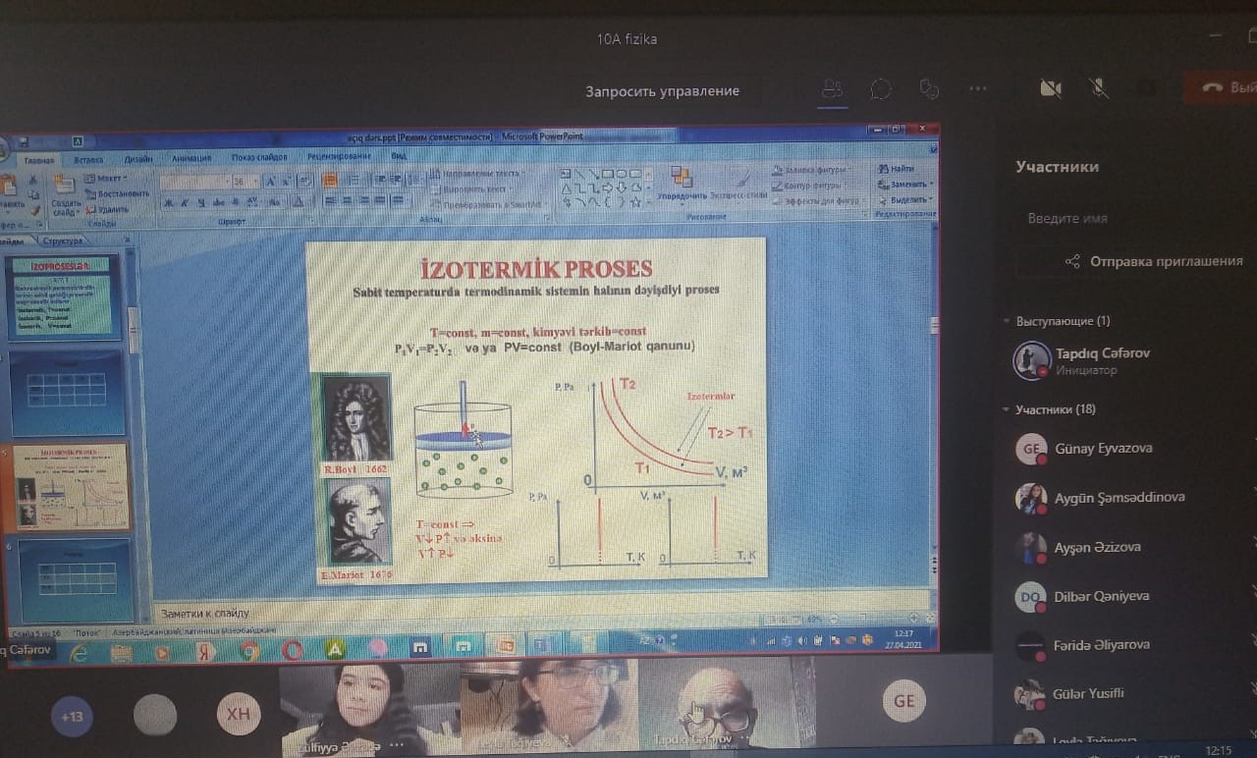This screenshot has width=1257, height=758.
Task: Open the Анимация ribbon tab
Action: pyautogui.click(x=191, y=157)
